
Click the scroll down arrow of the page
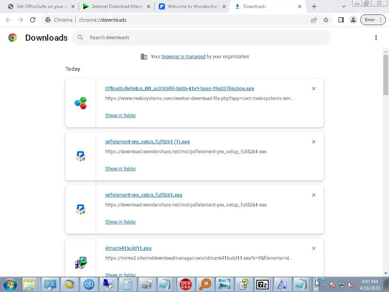[x=386, y=273]
